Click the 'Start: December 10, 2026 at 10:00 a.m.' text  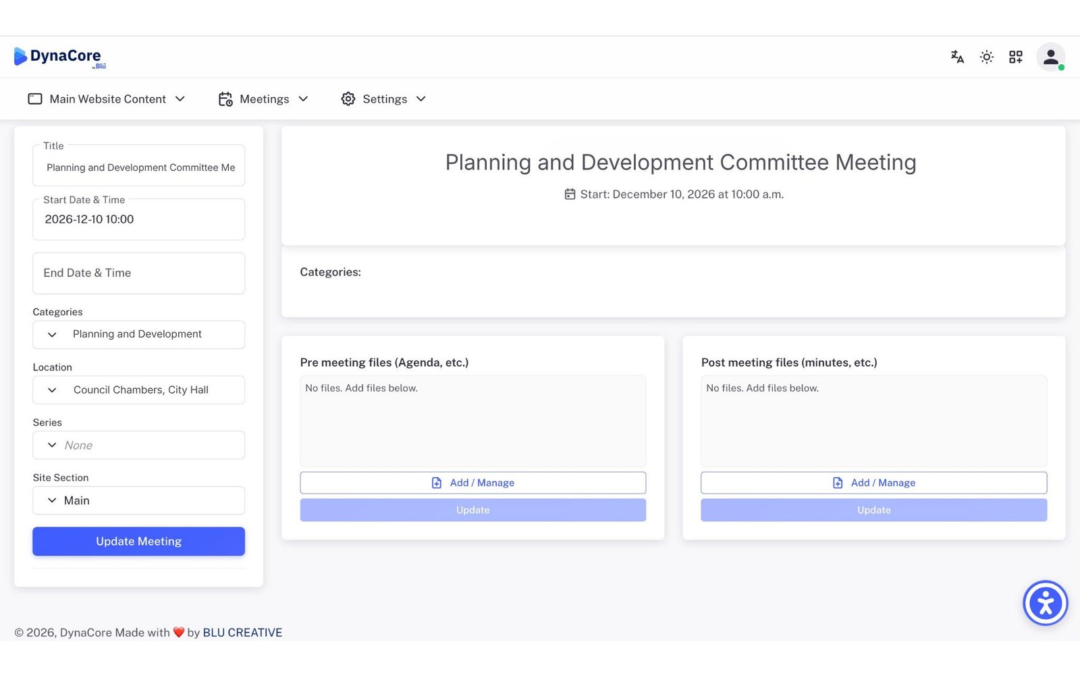click(682, 194)
